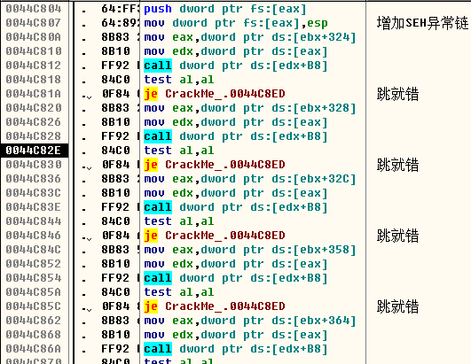Select address 0044C844

34,221
